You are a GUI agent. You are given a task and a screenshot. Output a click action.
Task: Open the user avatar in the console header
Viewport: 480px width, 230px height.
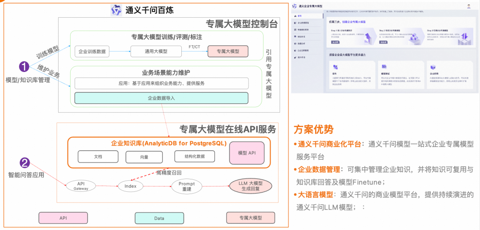pyautogui.click(x=469, y=6)
